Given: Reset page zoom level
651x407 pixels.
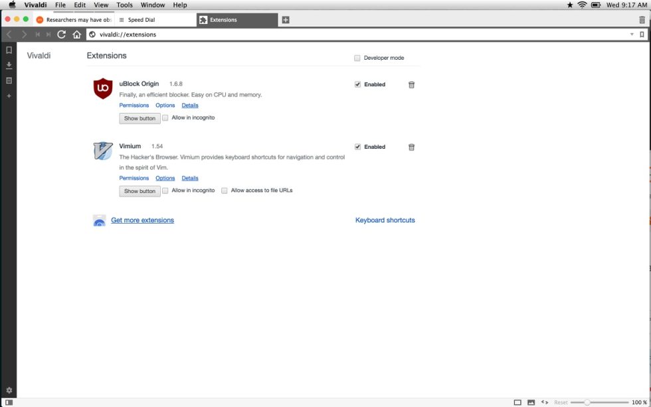Looking at the screenshot, I should pos(561,402).
